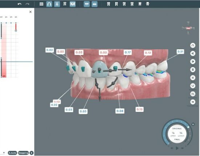The height and width of the screenshot is (156, 200).
Task: Click tooth 26 red bar marker
Action: [x=16, y=27]
